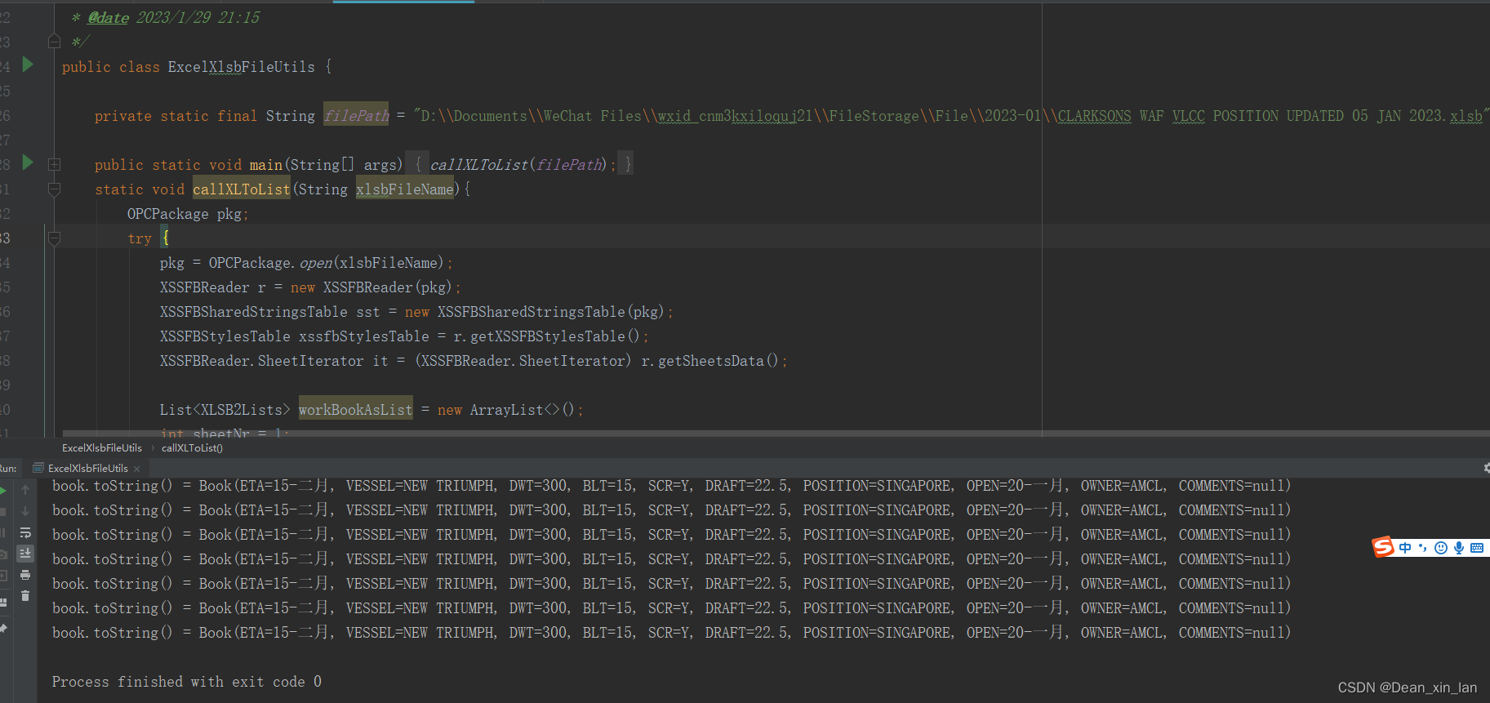Toggle scroll-to-end in the Run console
1490x703 pixels.
[x=25, y=554]
